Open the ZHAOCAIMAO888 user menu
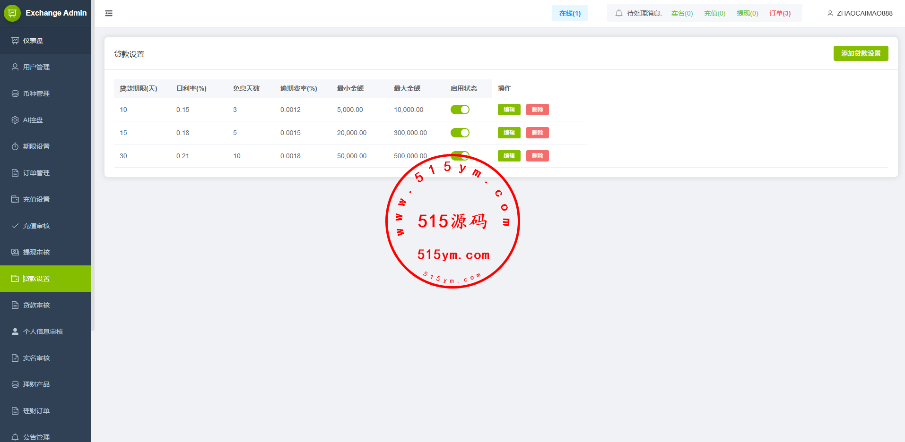This screenshot has width=905, height=442. [x=860, y=13]
